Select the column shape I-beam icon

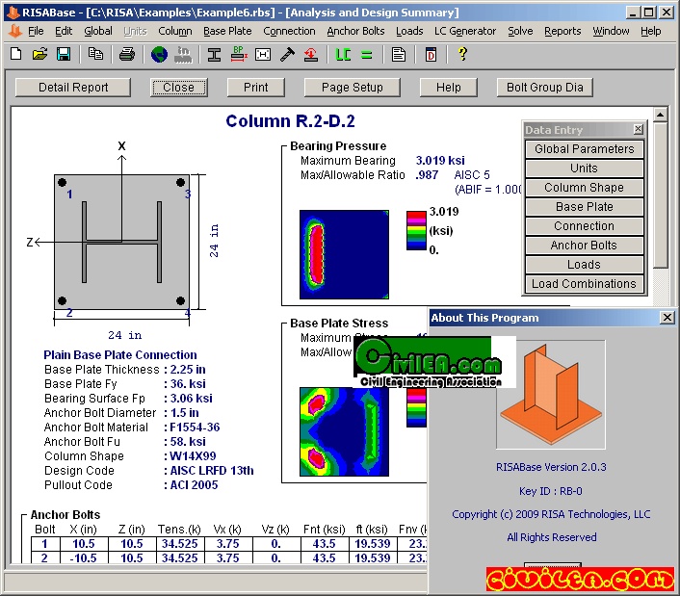click(214, 54)
